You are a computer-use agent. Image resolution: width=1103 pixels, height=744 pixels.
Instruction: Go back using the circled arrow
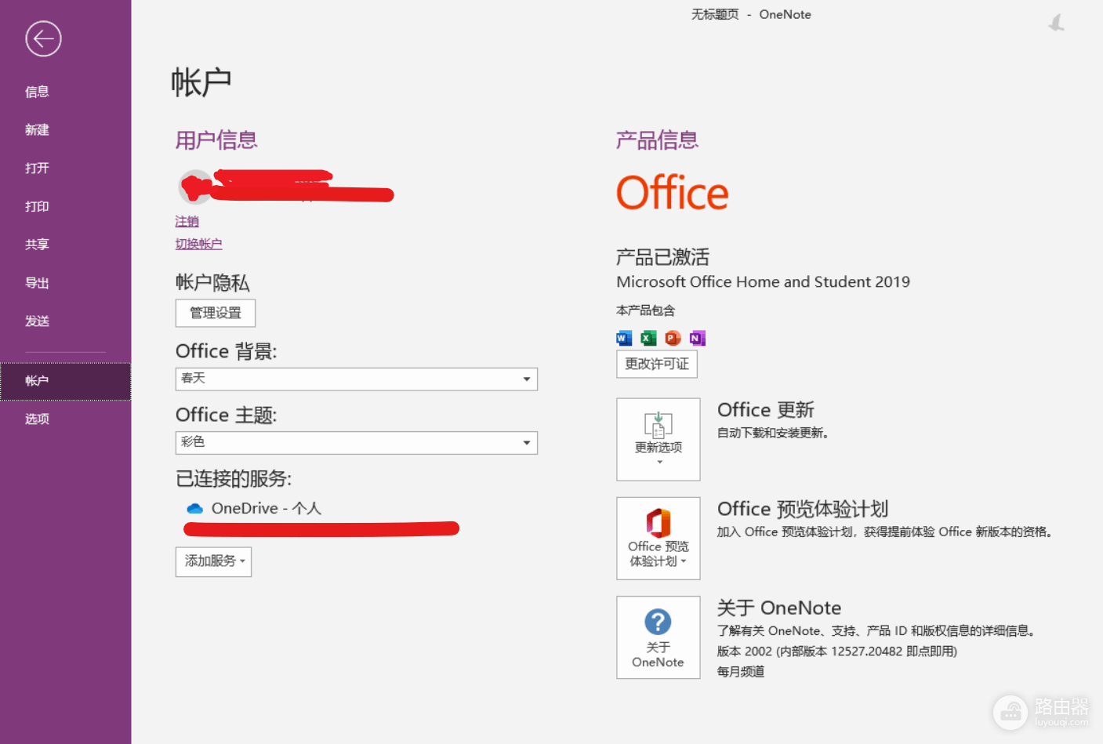(43, 38)
